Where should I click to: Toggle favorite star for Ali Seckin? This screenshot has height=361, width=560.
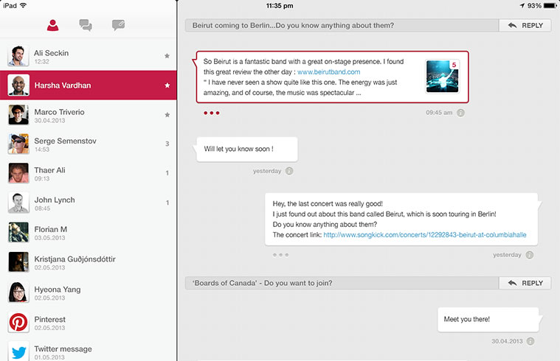[x=167, y=56]
